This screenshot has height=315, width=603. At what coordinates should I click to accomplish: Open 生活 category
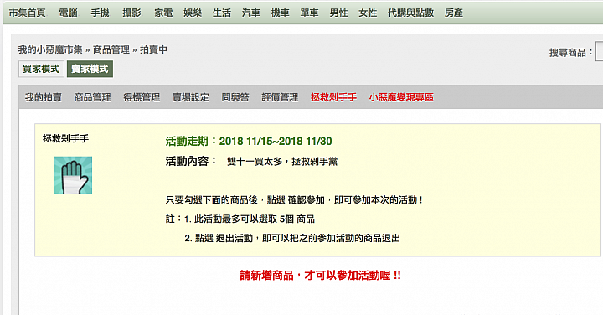point(222,13)
